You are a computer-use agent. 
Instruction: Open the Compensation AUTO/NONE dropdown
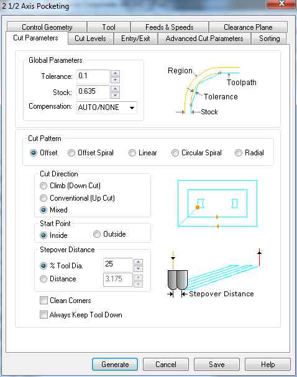point(107,107)
